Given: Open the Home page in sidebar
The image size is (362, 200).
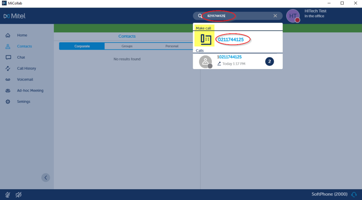Looking at the screenshot, I should (x=22, y=35).
